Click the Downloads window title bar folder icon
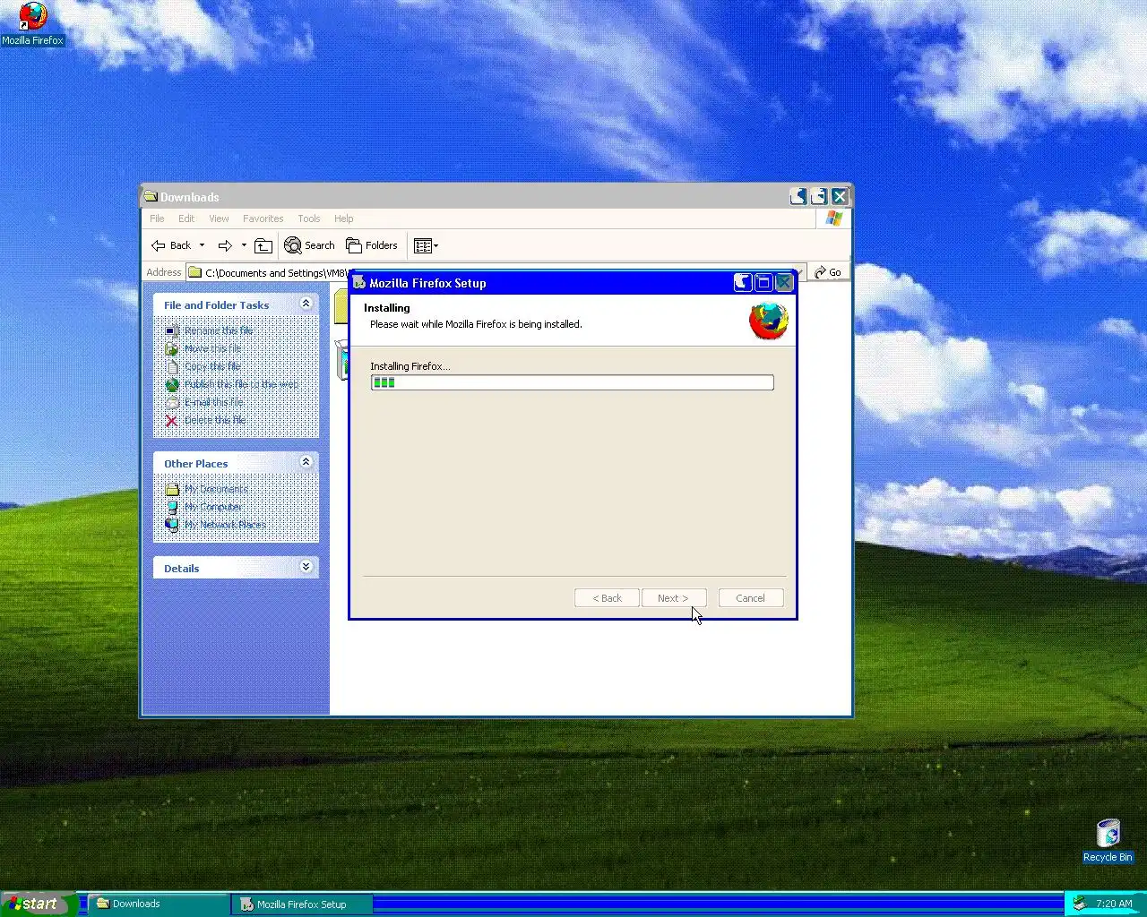This screenshot has width=1147, height=917. [x=151, y=197]
